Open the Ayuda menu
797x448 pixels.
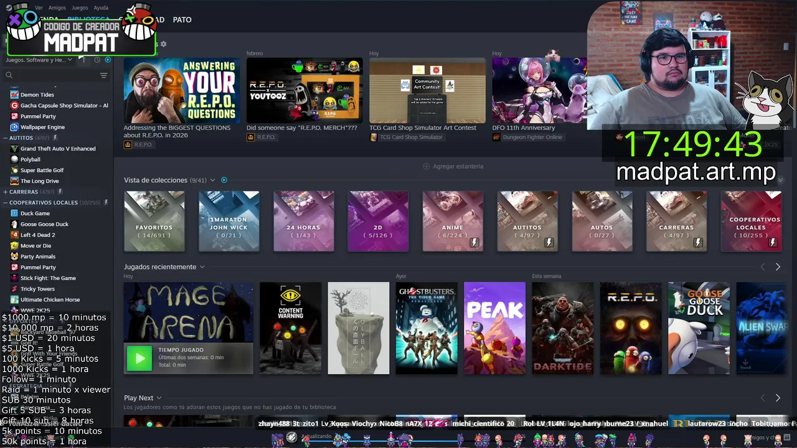[101, 7]
